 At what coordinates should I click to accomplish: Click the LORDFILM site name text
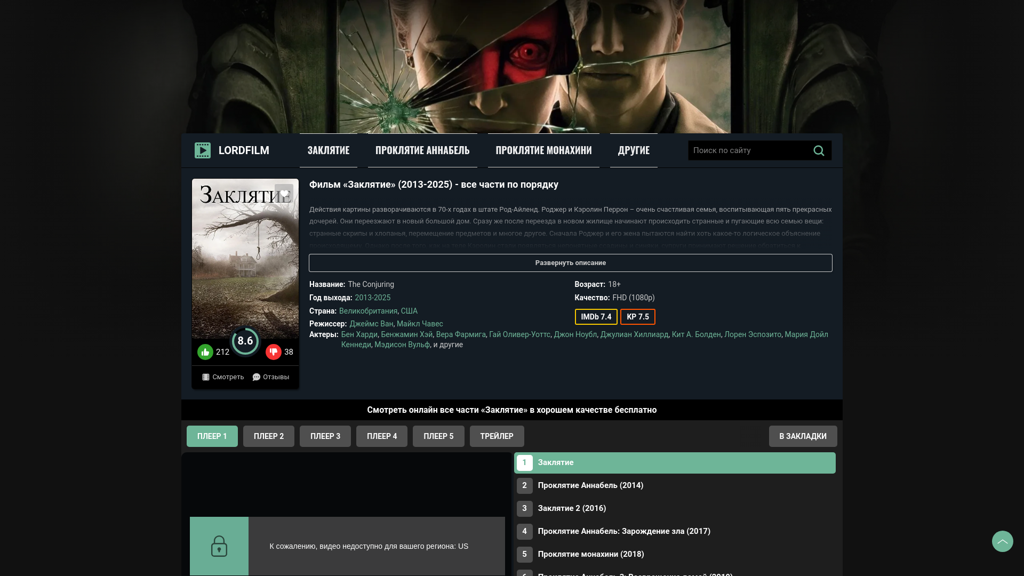coord(244,150)
